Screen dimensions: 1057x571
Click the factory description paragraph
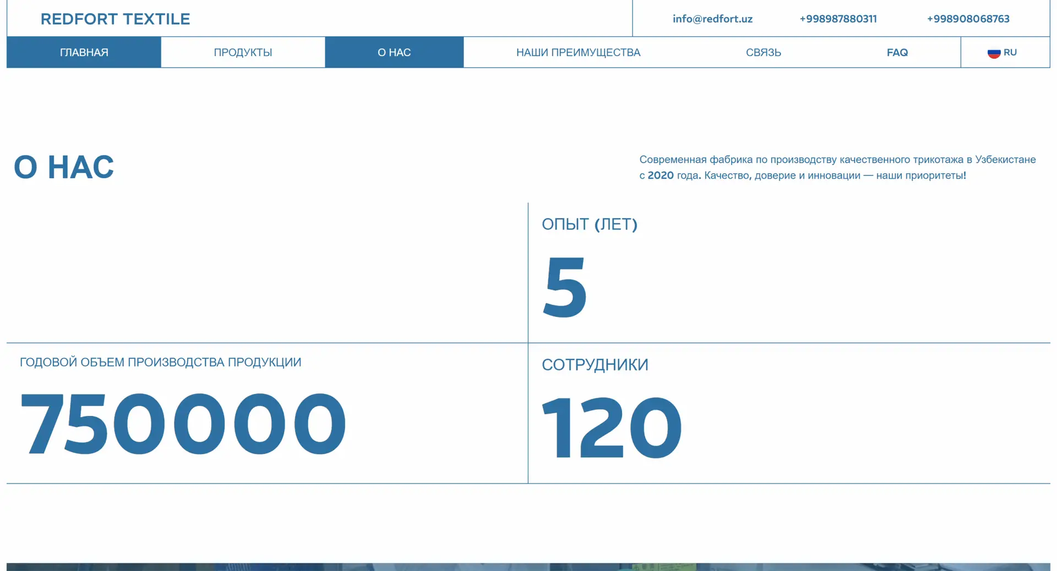tap(837, 167)
